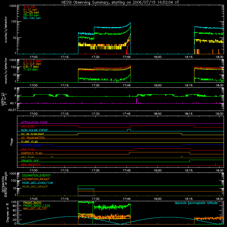Click the 0.3-0.8 MeV legend entry
Screen dimensions: 227x227
(x=32, y=64)
